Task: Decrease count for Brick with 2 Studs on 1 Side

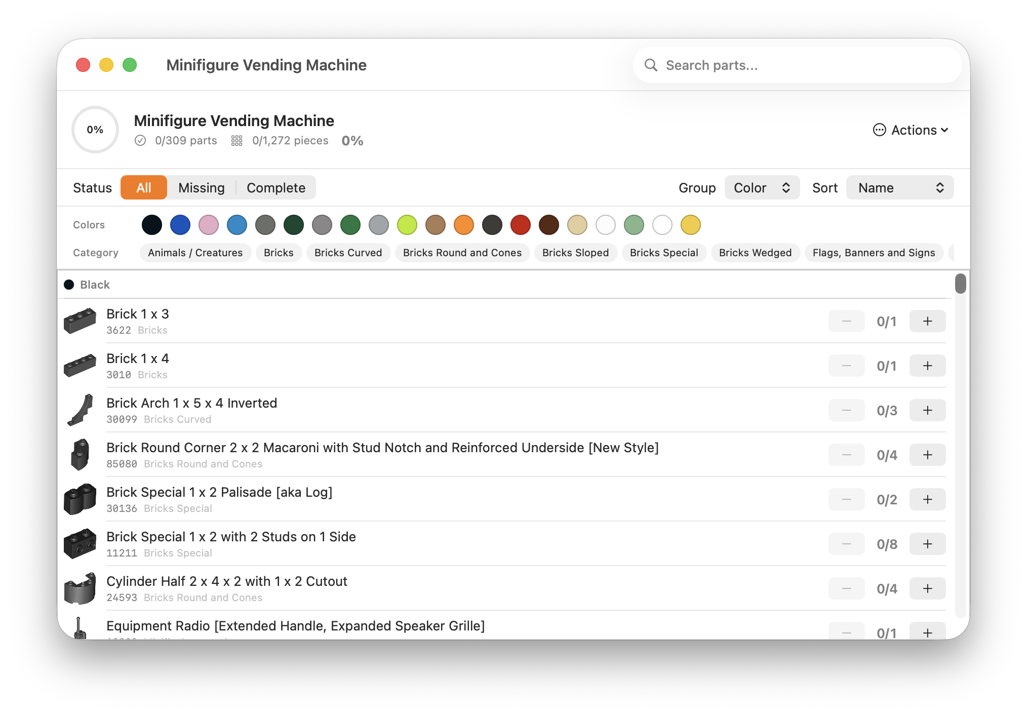Action: pyautogui.click(x=846, y=544)
